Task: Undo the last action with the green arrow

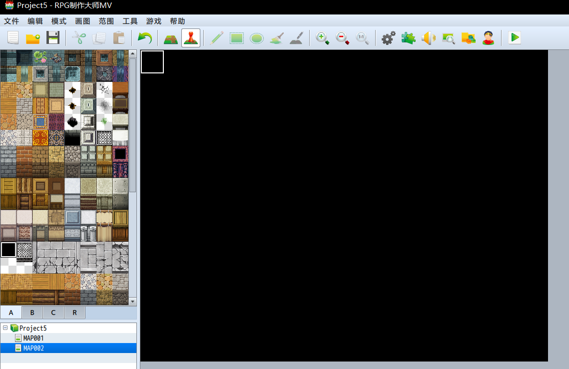Action: (145, 38)
